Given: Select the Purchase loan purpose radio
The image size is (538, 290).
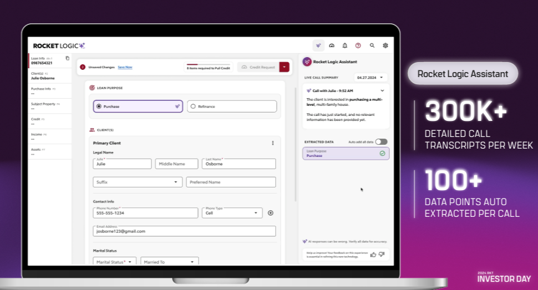Looking at the screenshot, I should 99,106.
